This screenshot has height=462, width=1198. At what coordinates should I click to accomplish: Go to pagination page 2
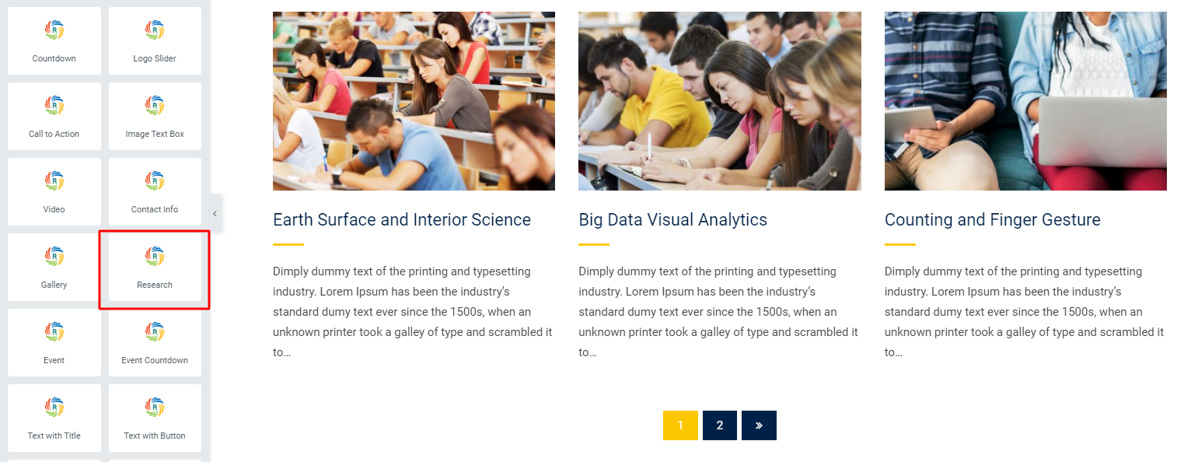[x=720, y=425]
